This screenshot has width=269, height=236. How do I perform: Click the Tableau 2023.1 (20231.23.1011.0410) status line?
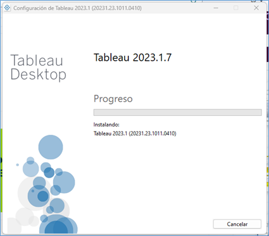point(135,134)
